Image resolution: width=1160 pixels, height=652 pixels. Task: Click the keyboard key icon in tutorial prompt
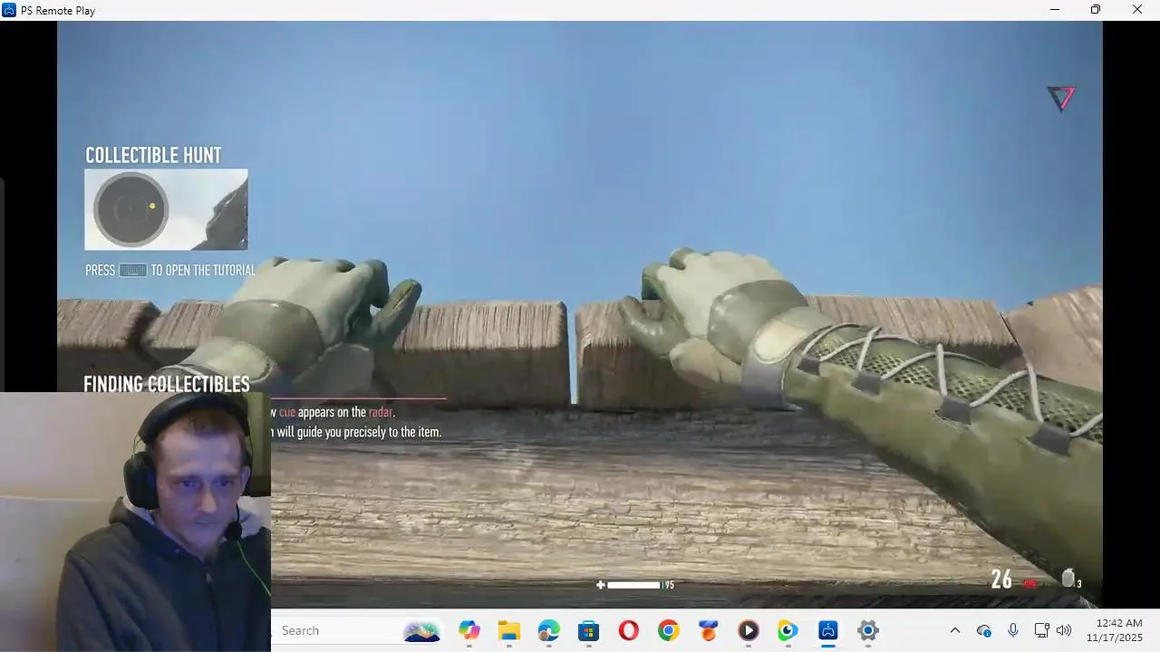coord(133,270)
